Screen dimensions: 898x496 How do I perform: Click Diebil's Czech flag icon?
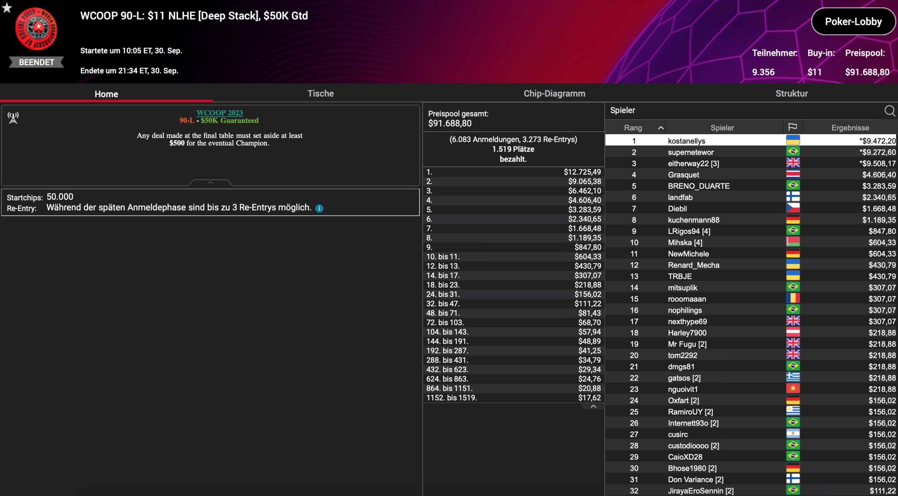(793, 208)
